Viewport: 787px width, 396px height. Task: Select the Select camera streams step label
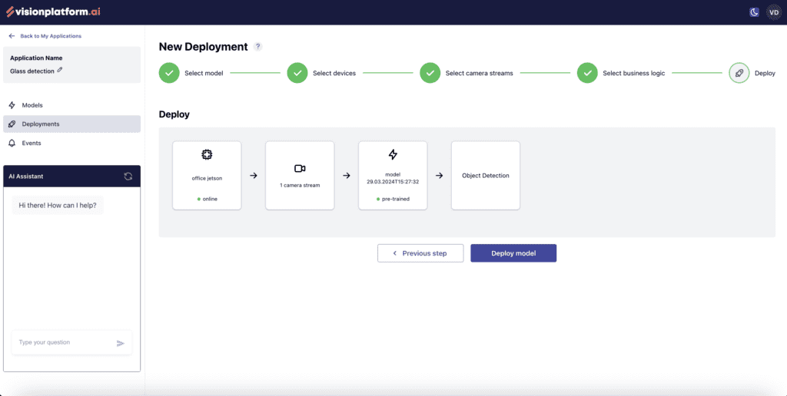coord(480,73)
